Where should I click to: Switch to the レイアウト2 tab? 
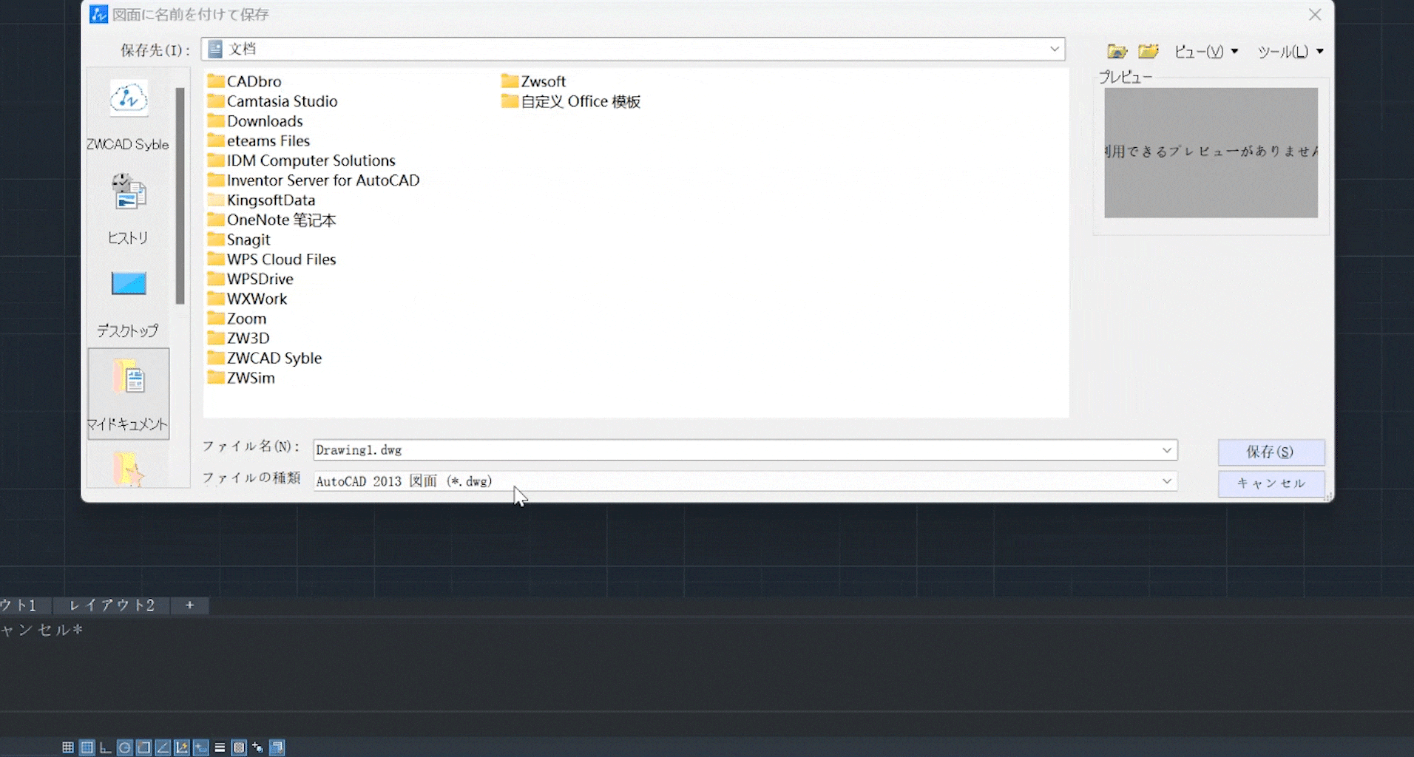[x=112, y=605]
